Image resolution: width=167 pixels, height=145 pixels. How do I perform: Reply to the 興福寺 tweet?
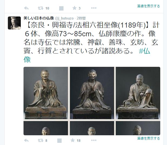pos(26,140)
